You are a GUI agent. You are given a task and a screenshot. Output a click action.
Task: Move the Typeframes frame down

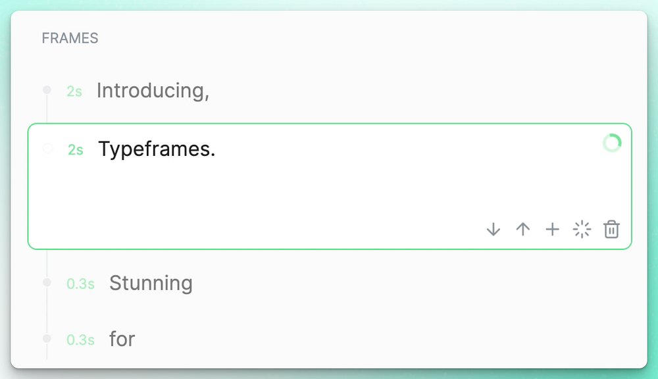coord(493,230)
